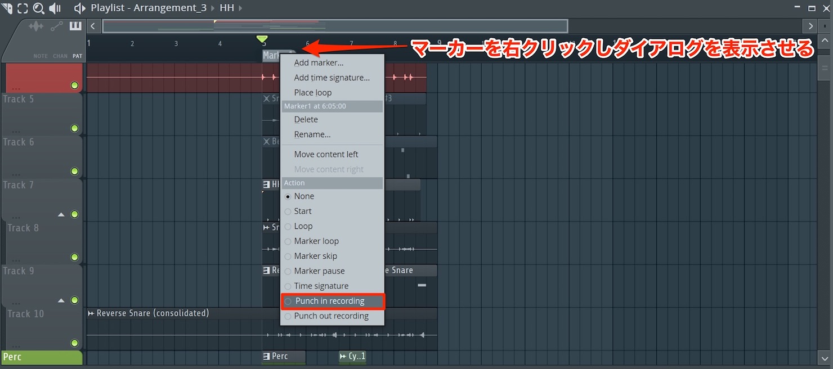
Task: Click the timeline scroll left arrow
Action: point(93,26)
